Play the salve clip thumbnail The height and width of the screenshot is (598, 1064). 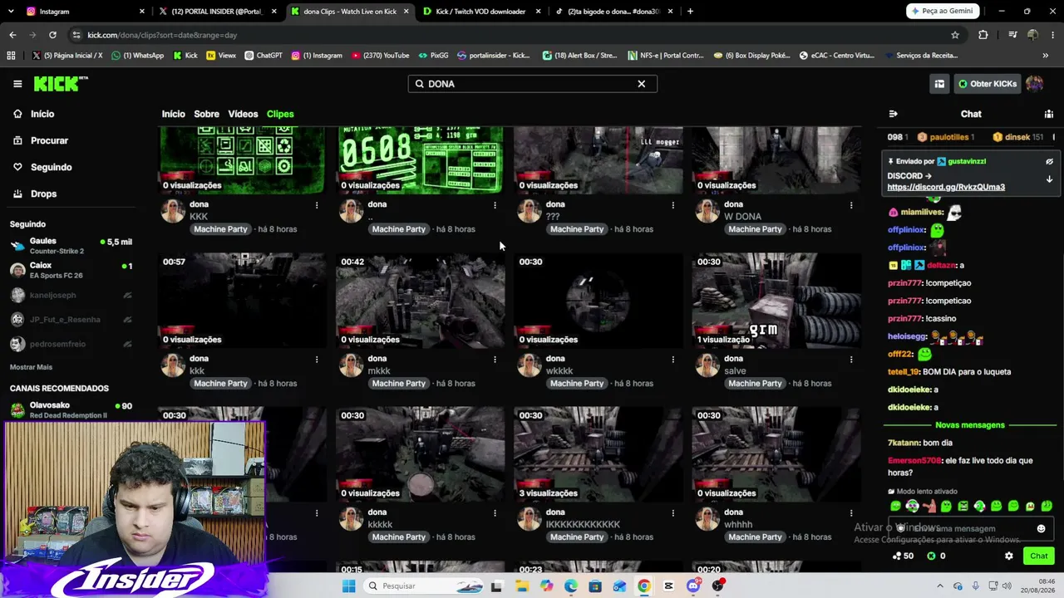tap(776, 301)
